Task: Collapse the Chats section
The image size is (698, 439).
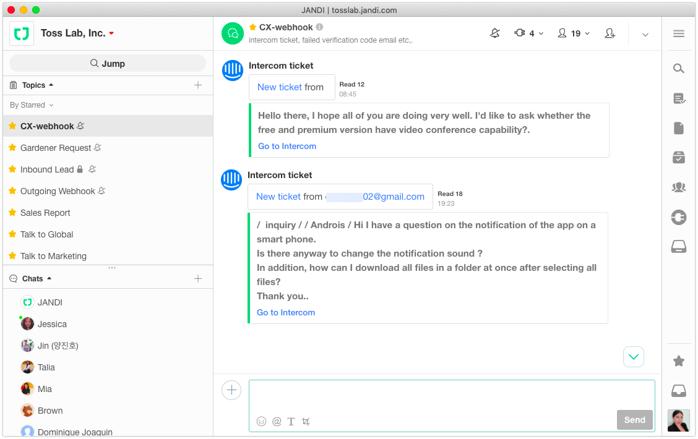Action: tap(37, 278)
